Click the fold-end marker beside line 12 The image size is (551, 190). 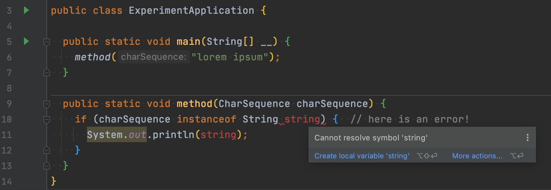(x=47, y=150)
